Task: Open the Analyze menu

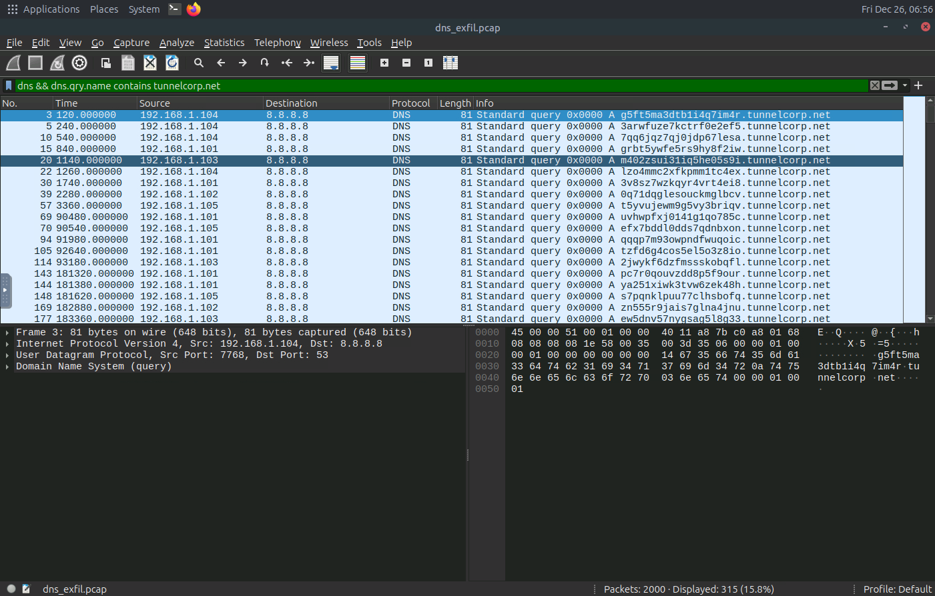Action: (x=177, y=43)
